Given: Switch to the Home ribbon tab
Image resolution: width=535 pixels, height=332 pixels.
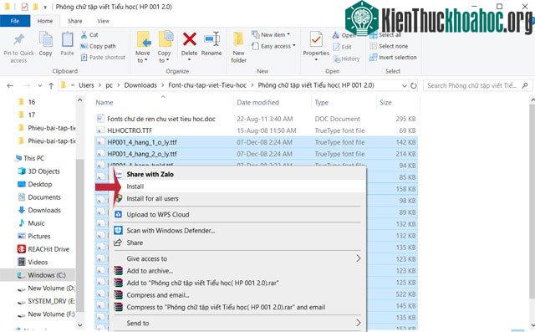Looking at the screenshot, I should coord(45,21).
